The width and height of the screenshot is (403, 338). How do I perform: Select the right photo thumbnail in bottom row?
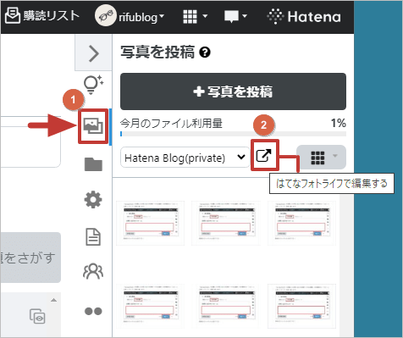pyautogui.click(x=301, y=307)
